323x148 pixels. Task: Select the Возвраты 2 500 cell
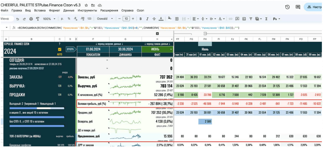tap(205, 122)
